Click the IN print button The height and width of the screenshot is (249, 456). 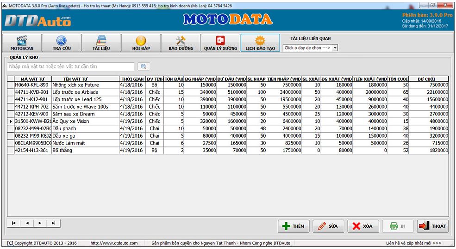coord(398,226)
